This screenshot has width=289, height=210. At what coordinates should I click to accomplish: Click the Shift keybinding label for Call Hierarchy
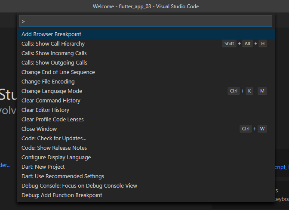(229, 44)
